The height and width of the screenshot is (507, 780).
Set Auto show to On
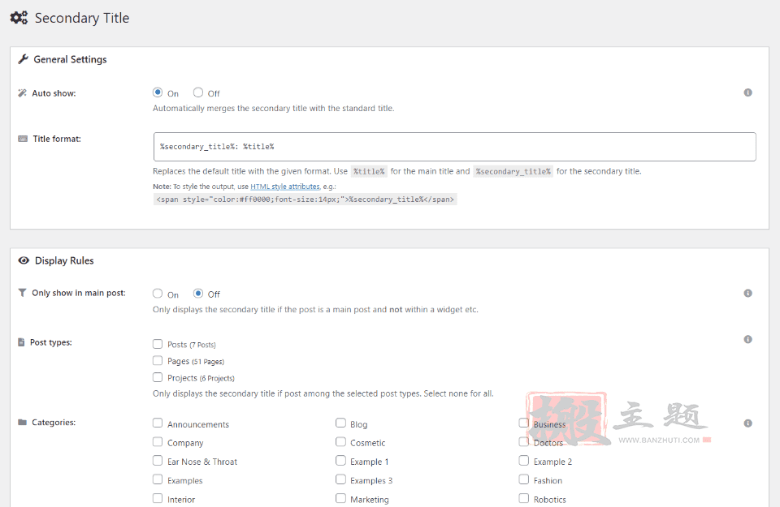[x=158, y=92]
